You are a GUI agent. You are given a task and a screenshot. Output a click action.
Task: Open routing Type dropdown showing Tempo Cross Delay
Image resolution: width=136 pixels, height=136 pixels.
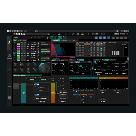point(41,98)
